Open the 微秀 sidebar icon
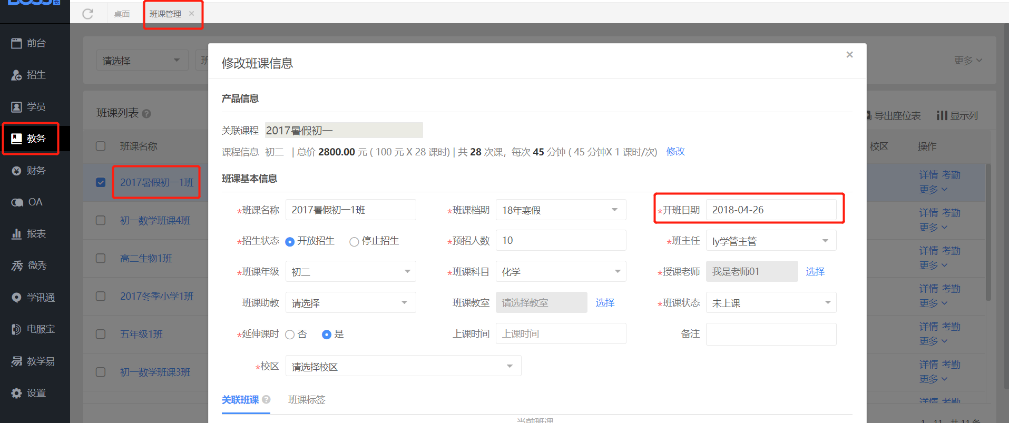 click(17, 265)
